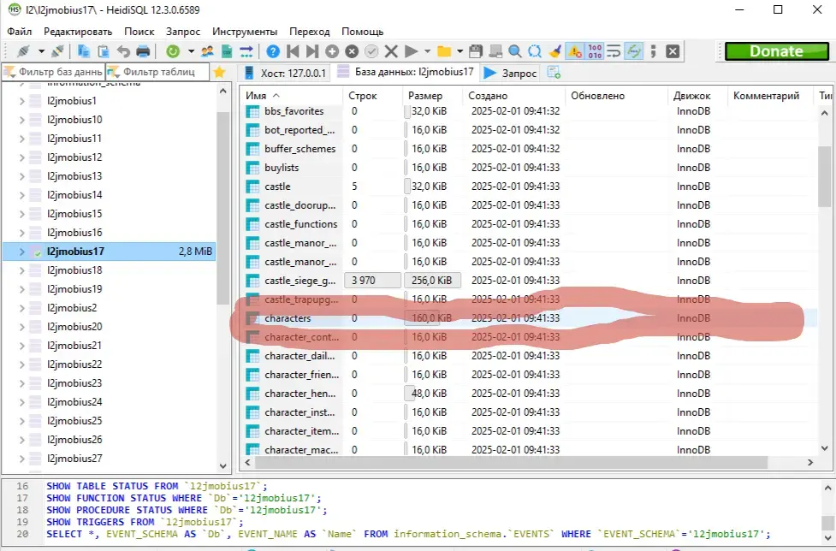Open a new query tab icon
This screenshot has width=836, height=551.
tap(554, 73)
